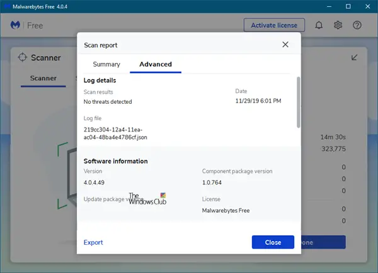Viewport: 378px width, 273px height.
Task: Click the Scanner crosshair icon
Action: click(x=23, y=57)
